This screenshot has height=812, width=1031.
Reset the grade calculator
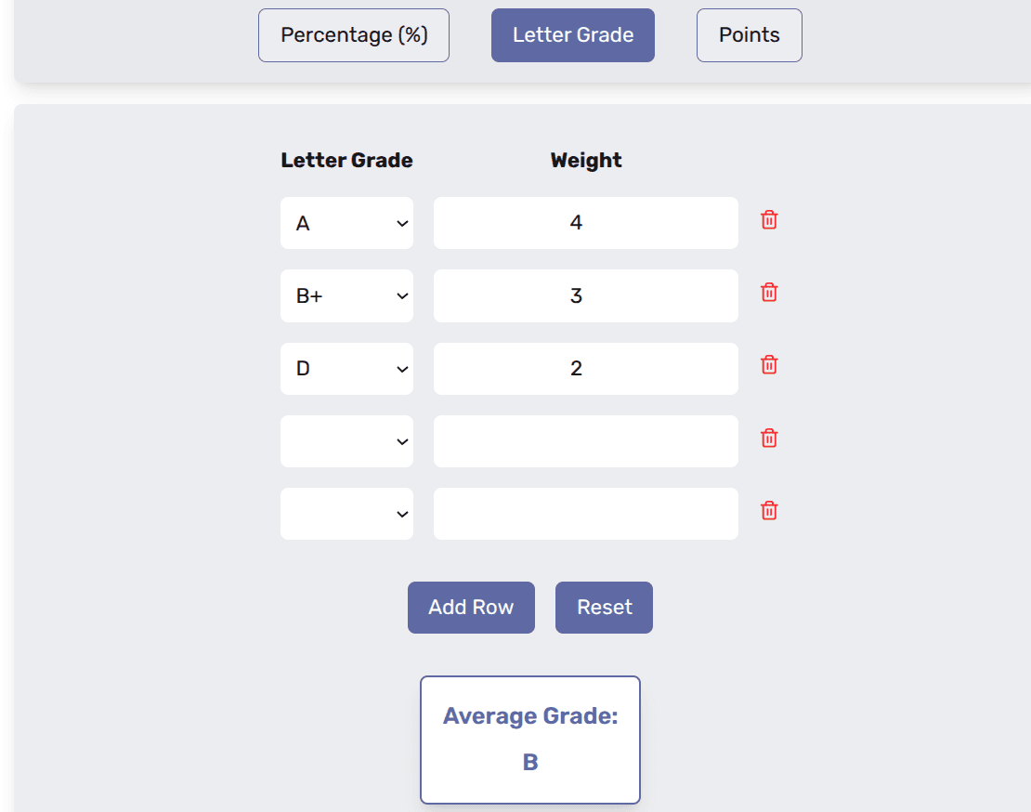tap(604, 607)
